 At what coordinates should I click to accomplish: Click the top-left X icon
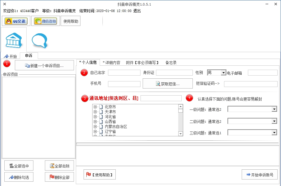(5, 4)
